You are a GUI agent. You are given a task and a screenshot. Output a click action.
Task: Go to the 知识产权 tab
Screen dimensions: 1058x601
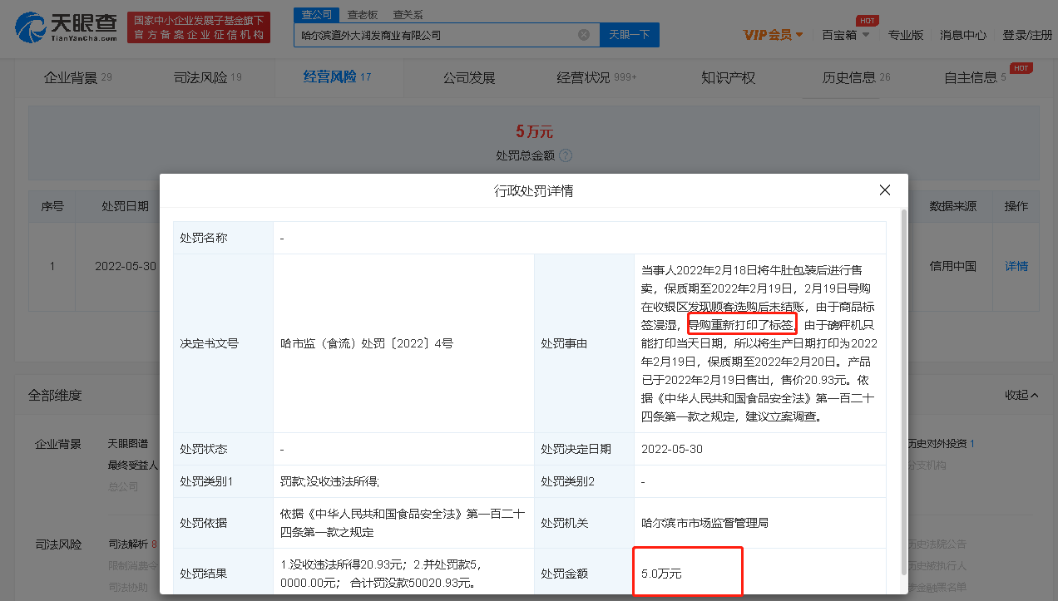728,77
